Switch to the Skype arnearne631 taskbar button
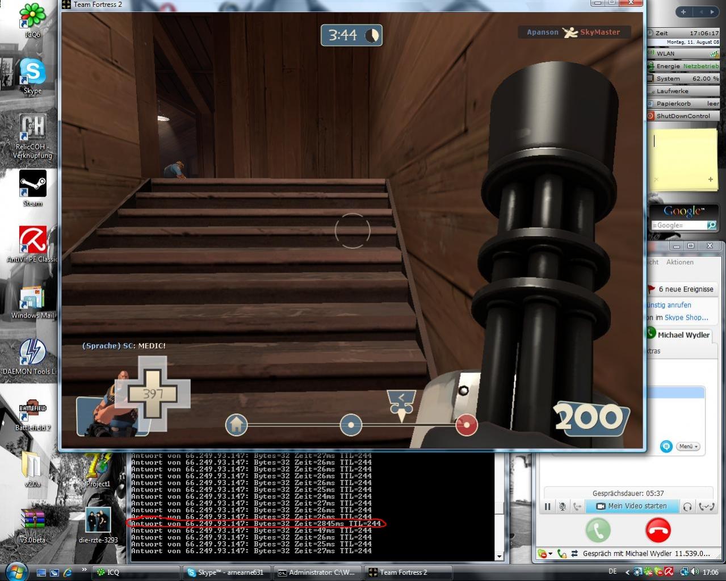 point(227,572)
